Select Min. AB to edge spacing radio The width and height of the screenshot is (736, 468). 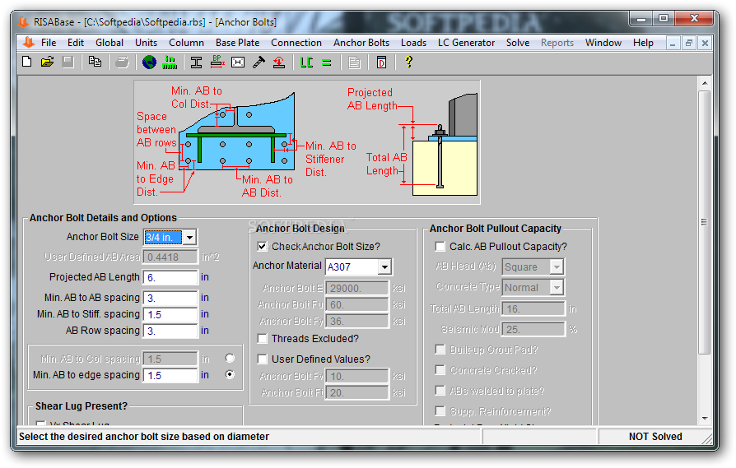pos(230,375)
